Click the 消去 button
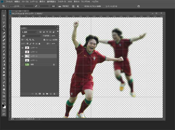Screen dimensions: 175x130 tap(53, 6)
